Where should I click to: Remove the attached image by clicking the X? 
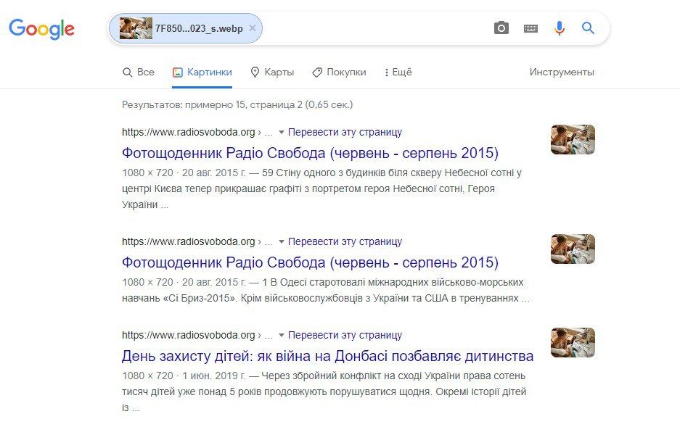coord(252,28)
